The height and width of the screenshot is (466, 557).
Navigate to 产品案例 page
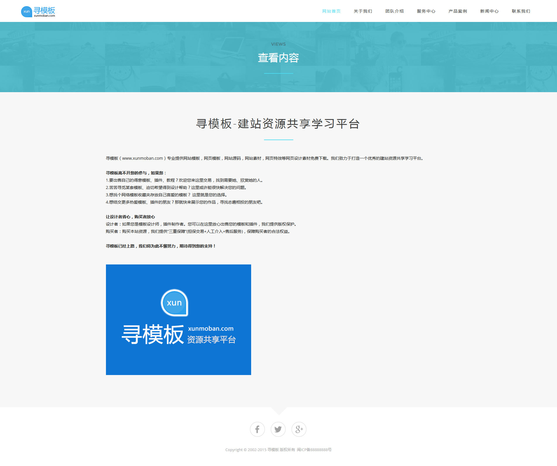click(458, 11)
